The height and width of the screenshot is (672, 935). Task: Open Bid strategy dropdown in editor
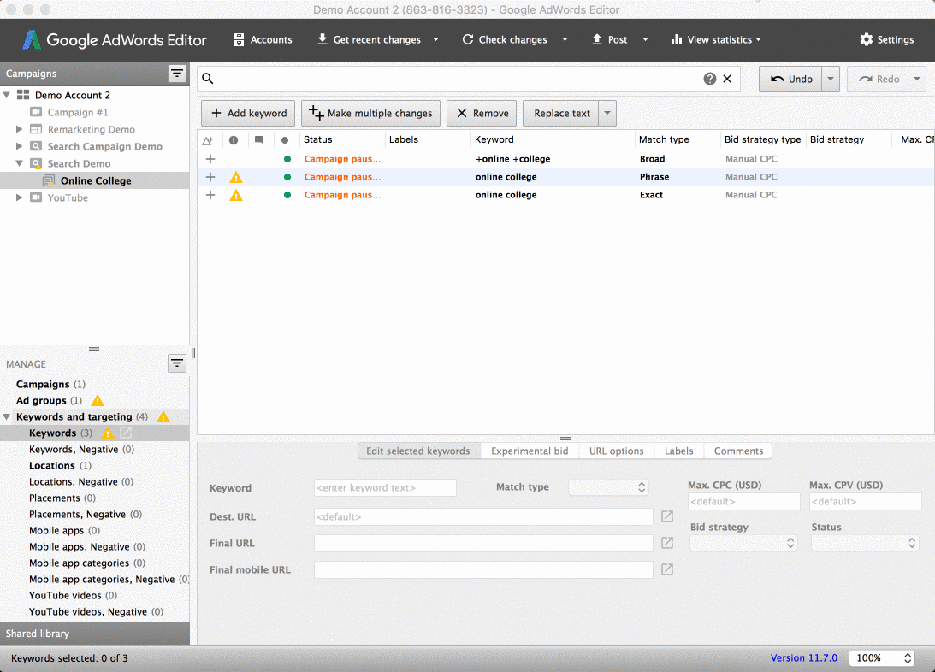pos(743,543)
